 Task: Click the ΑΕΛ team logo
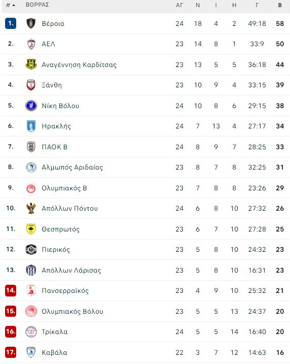(x=31, y=44)
